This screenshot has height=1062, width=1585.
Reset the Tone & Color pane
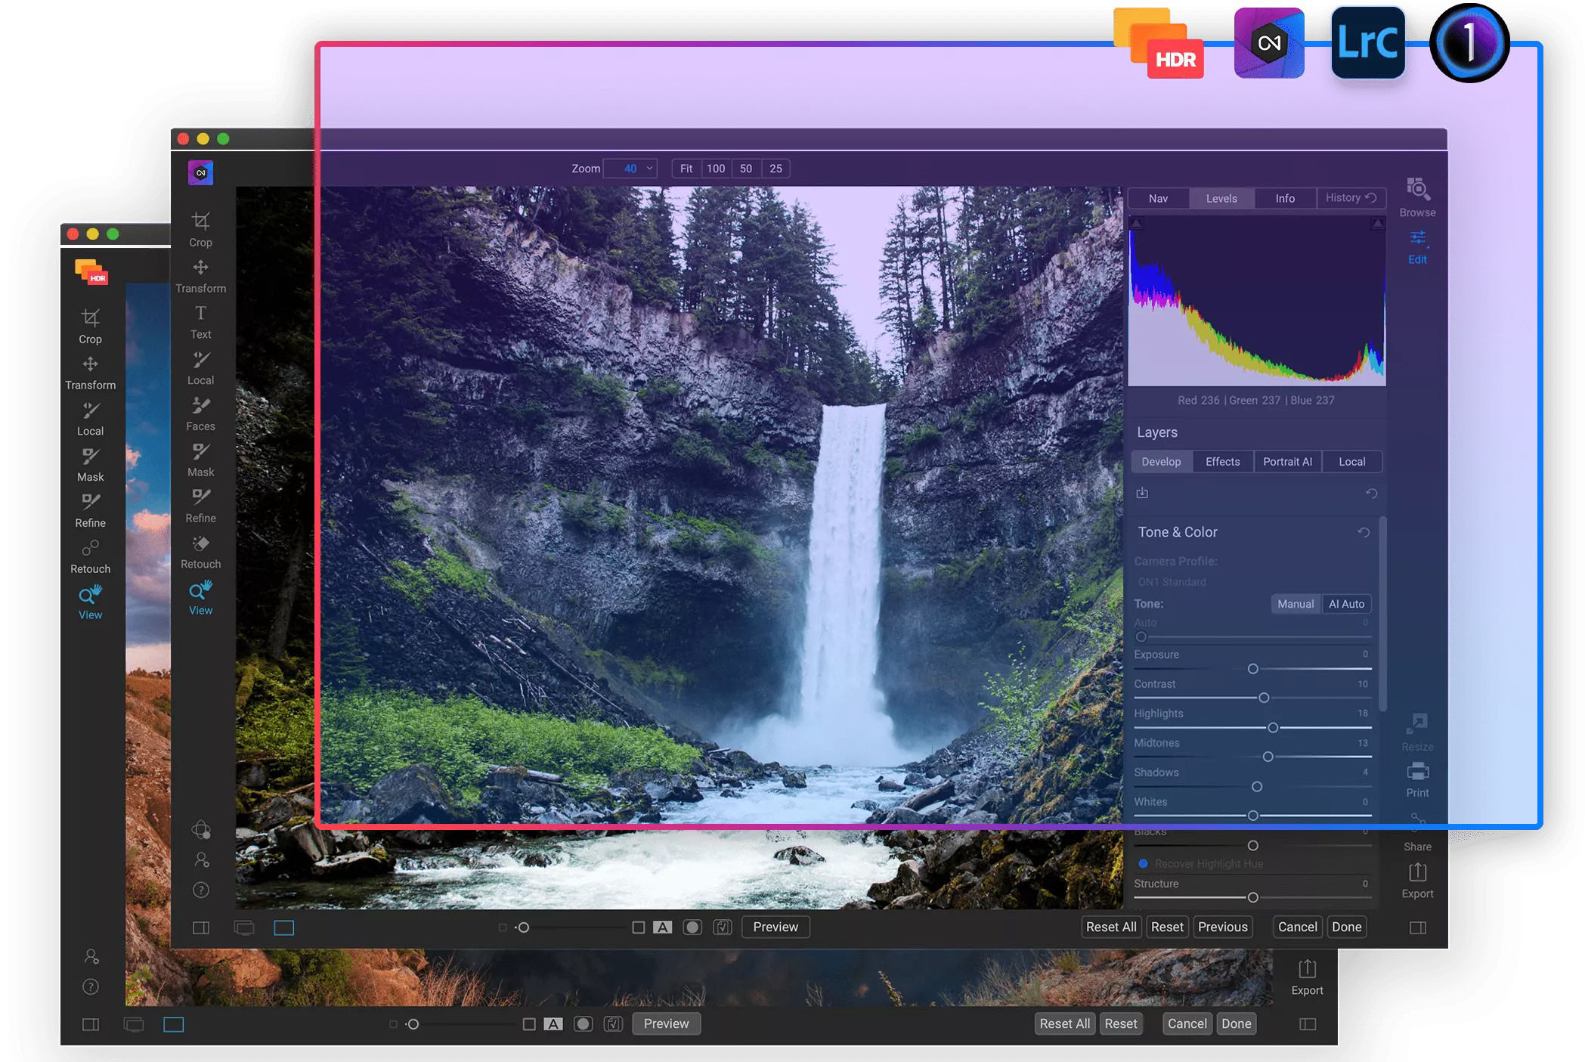[1364, 532]
